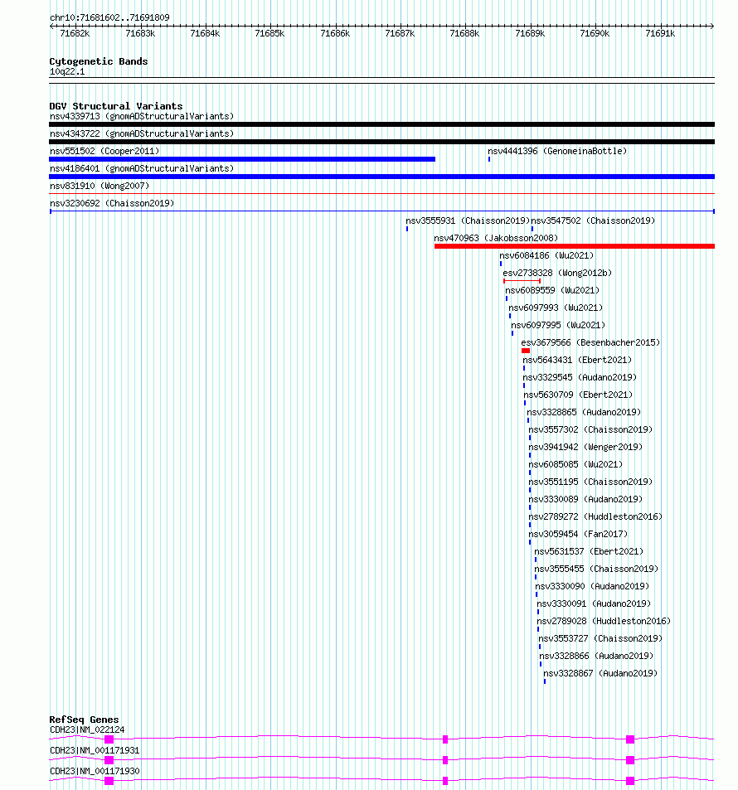Click the 71682k ruler tick label
This screenshot has width=738, height=790.
[x=75, y=34]
